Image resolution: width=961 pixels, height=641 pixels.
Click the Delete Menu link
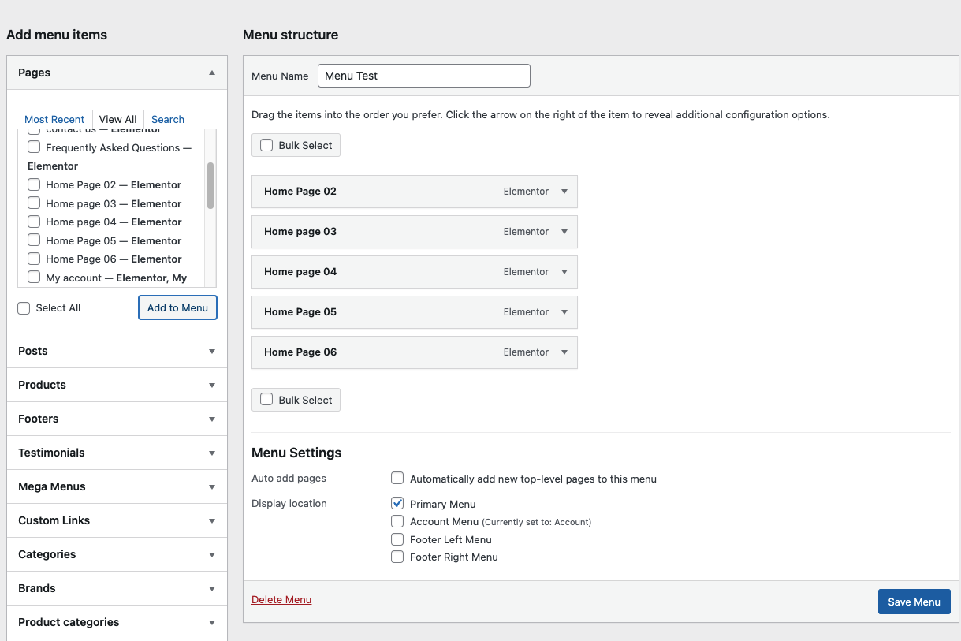tap(281, 600)
